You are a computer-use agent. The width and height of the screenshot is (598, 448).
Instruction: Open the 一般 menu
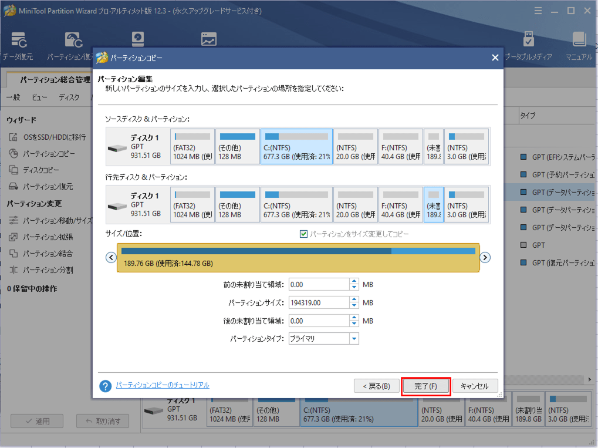point(13,97)
